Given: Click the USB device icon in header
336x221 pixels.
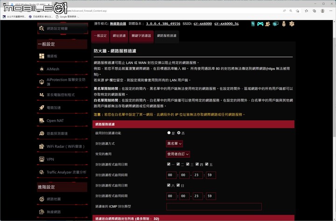Looking at the screenshot, I should (284, 24).
